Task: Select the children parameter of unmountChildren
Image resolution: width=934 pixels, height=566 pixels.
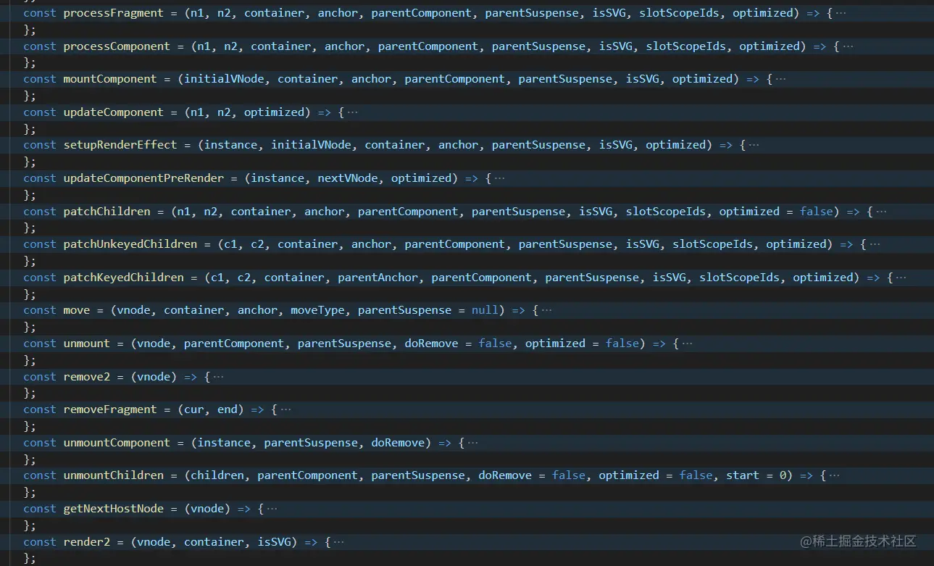Action: [x=217, y=475]
